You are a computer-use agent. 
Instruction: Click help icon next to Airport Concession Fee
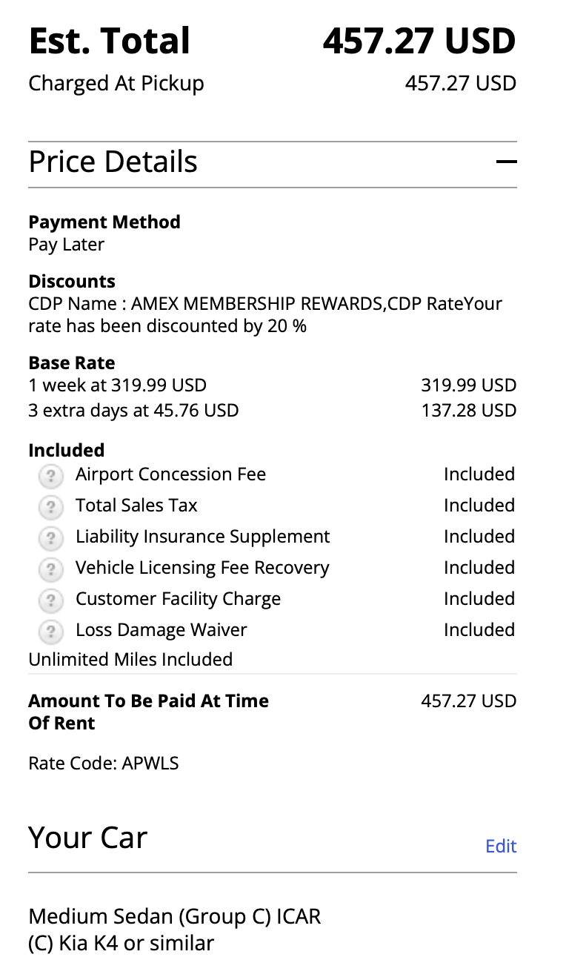point(50,475)
